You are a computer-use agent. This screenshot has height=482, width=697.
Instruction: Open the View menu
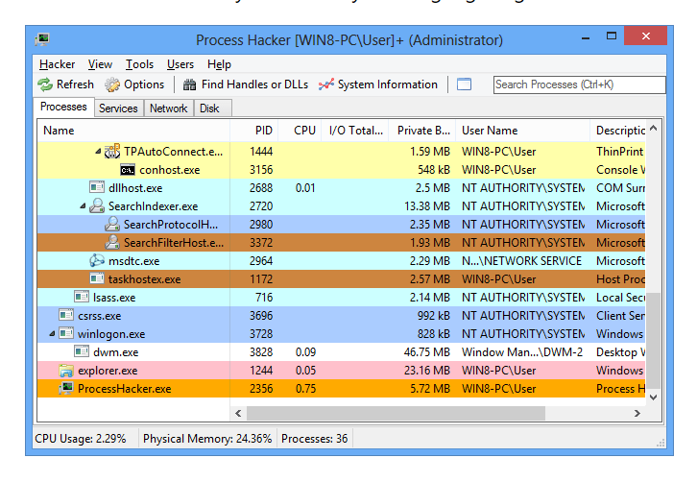click(x=100, y=64)
